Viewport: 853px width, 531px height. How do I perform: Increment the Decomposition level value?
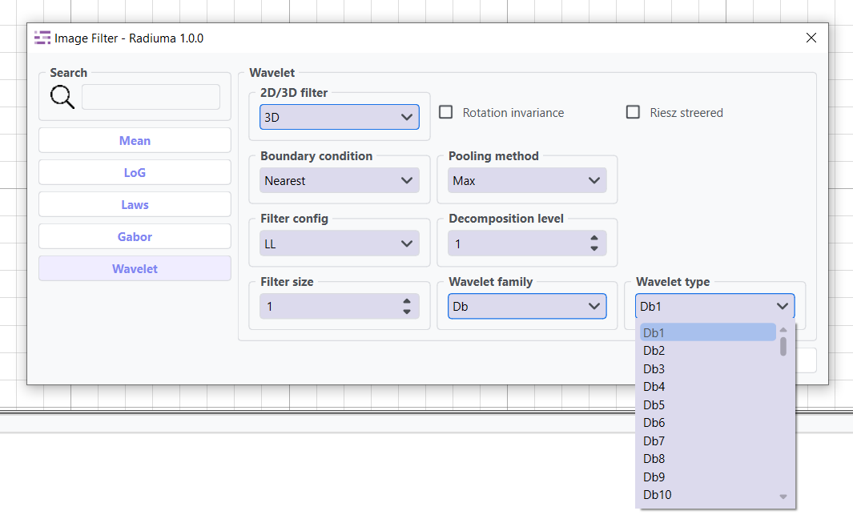(594, 239)
